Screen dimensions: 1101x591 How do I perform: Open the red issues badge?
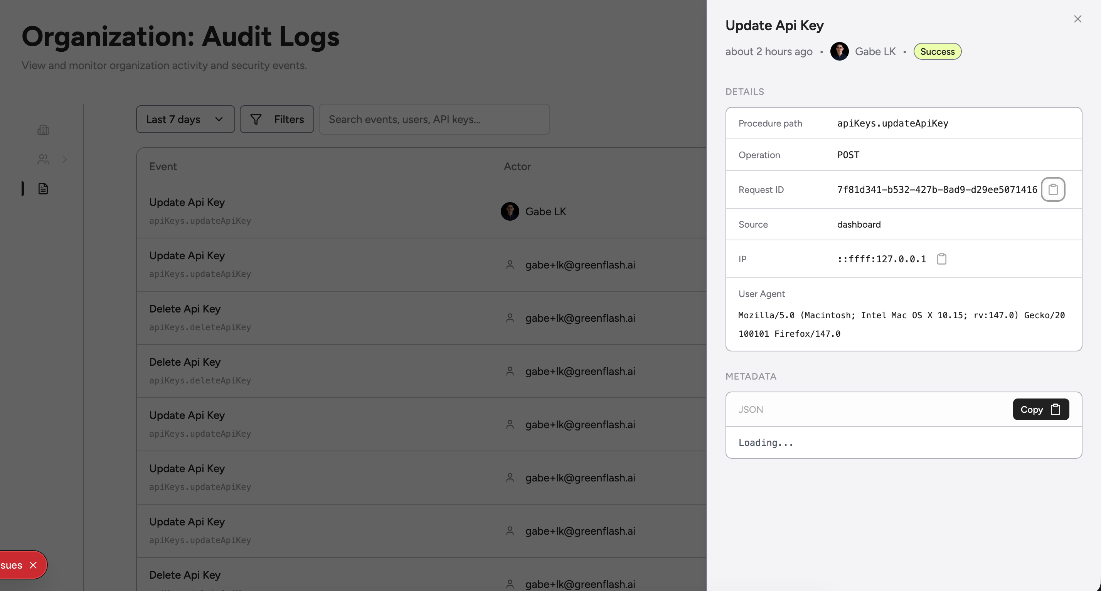point(12,565)
